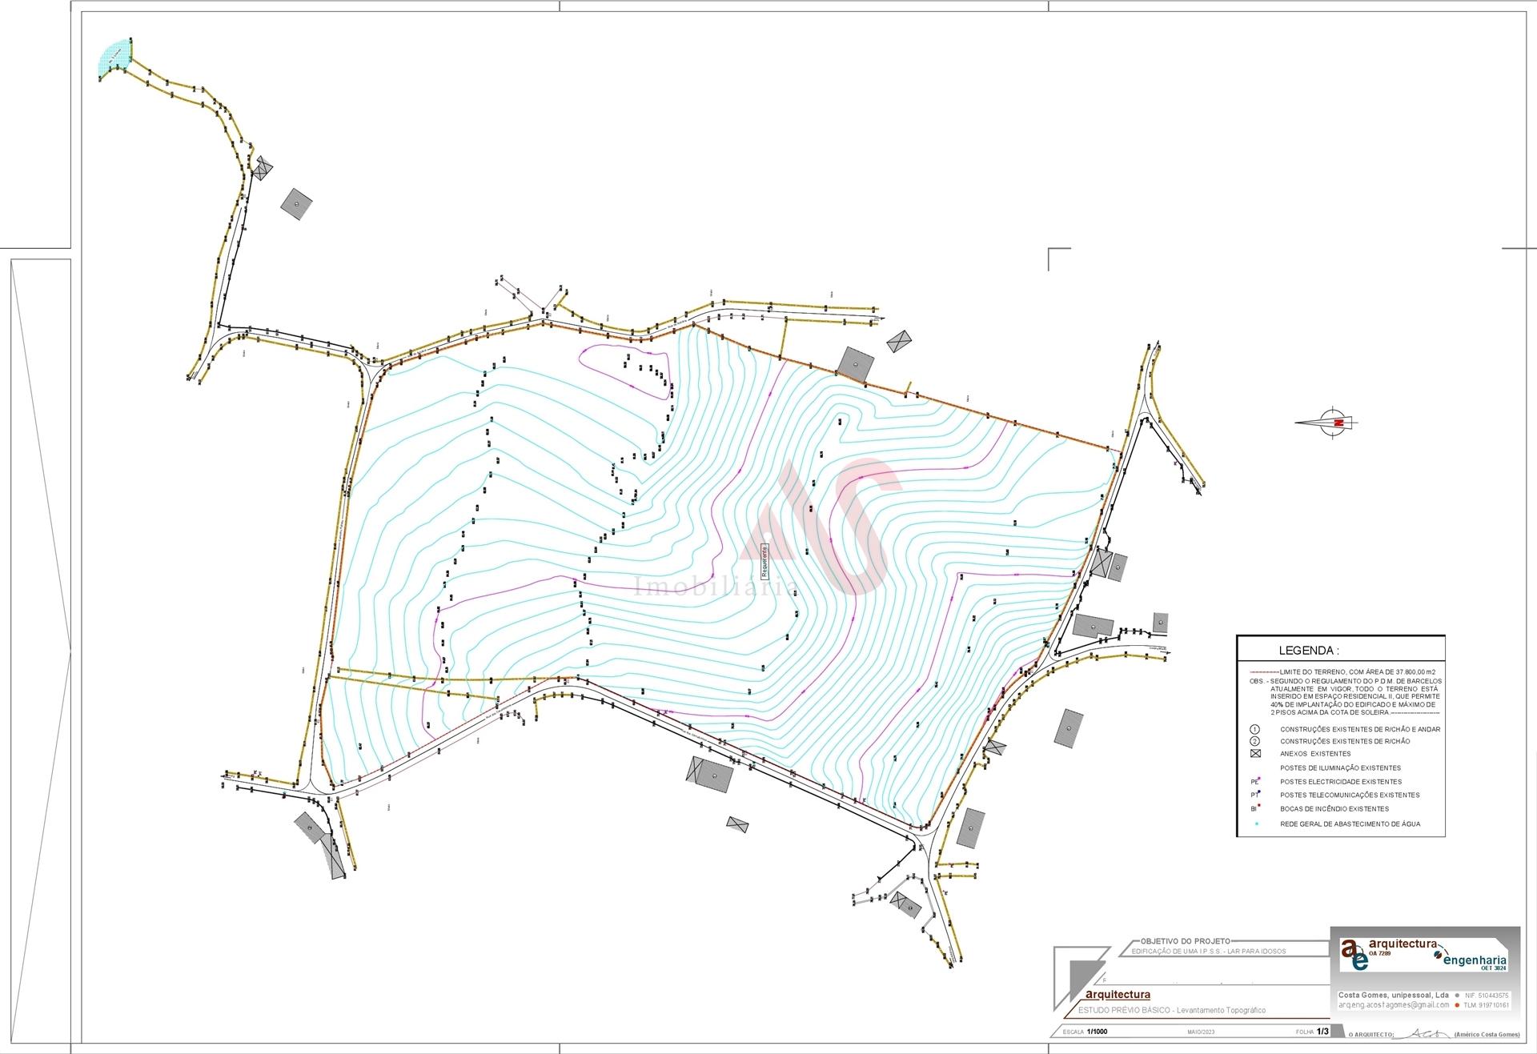This screenshot has width=1537, height=1054.
Task: Click the 'ESCALA 1/1000' scale value
Action: click(1085, 1032)
